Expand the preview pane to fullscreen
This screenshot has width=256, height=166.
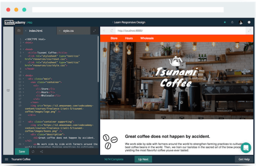250,31
